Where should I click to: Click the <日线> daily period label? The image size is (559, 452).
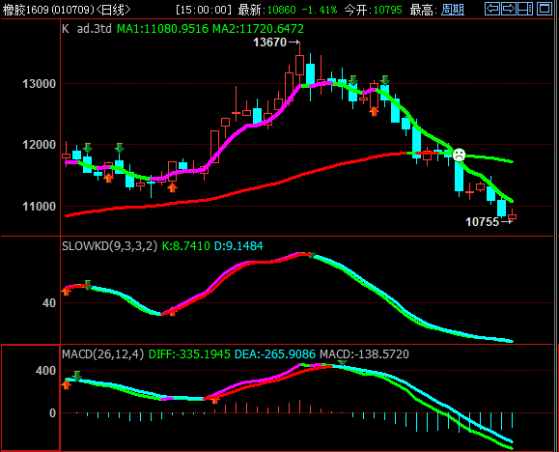(113, 10)
